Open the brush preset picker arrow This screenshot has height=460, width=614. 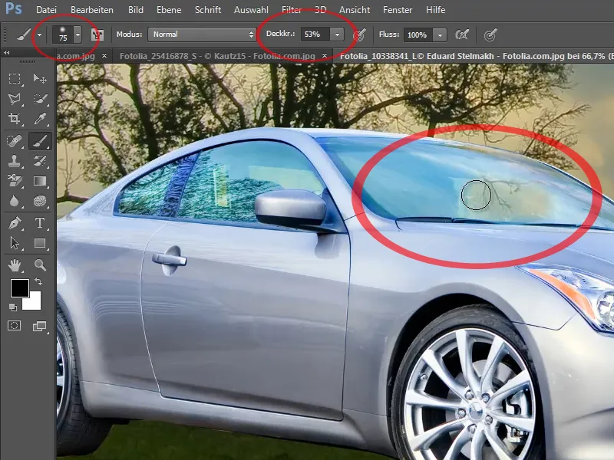tap(78, 34)
